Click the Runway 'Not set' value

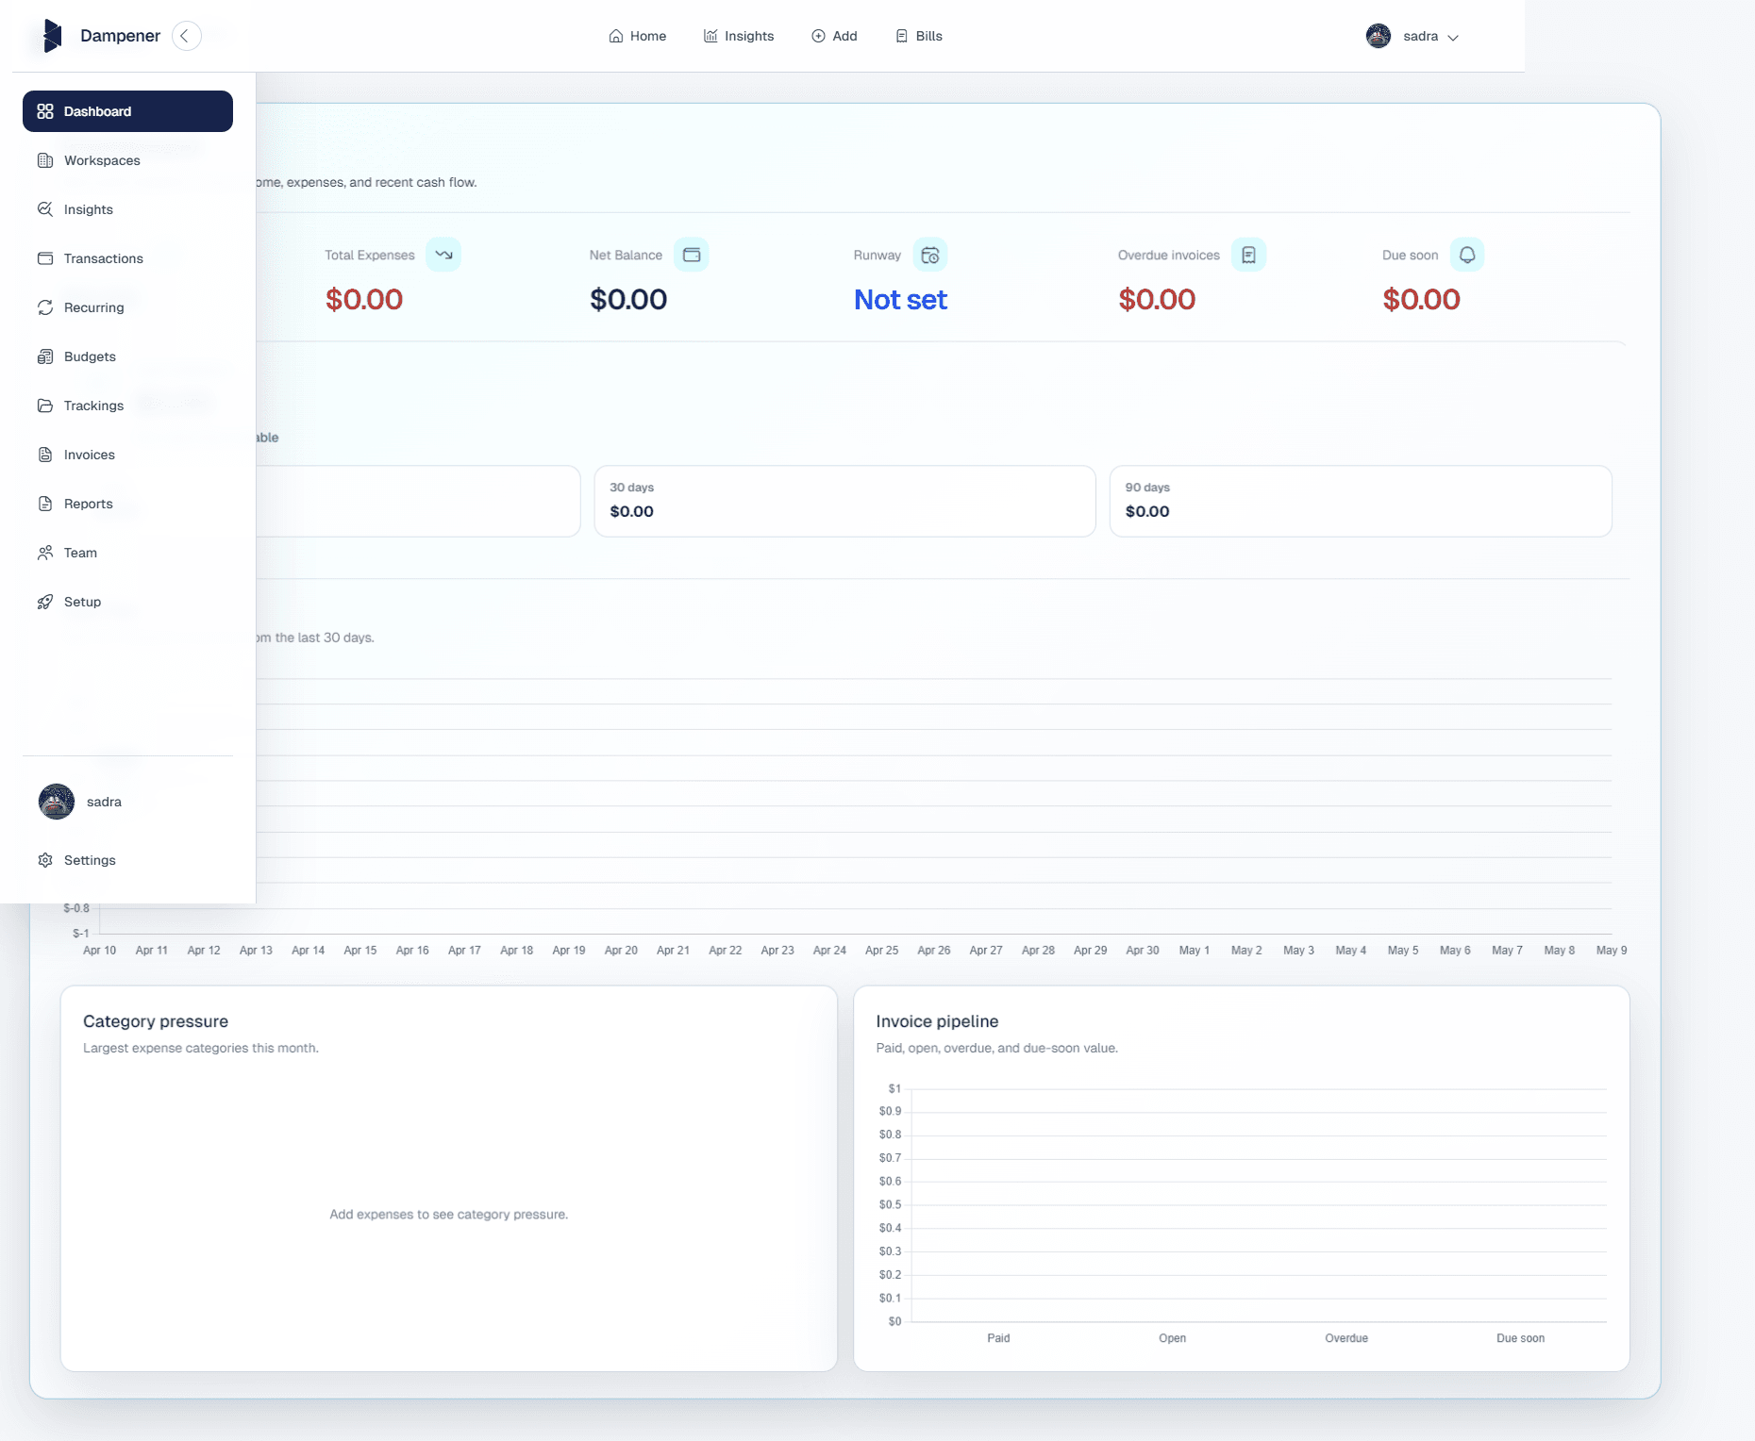(900, 300)
